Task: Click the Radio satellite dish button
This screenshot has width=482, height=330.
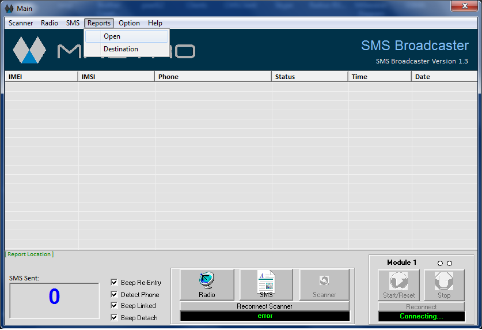Action: 207,284
